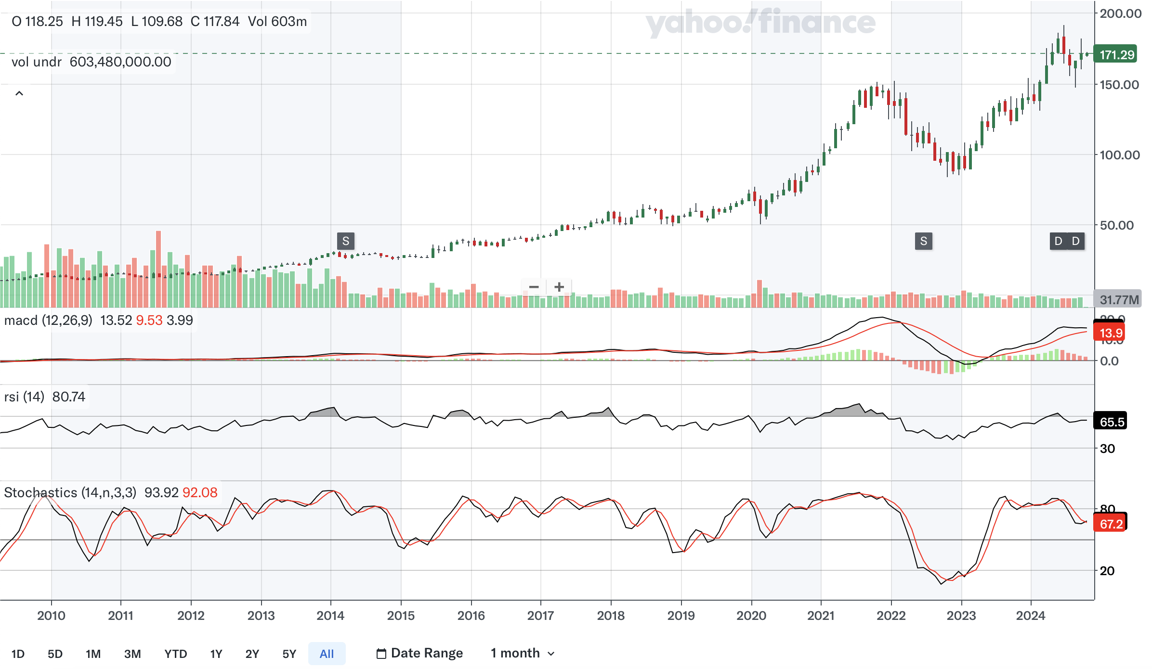
Task: Open the 1 month interval dropdown
Action: click(x=523, y=653)
